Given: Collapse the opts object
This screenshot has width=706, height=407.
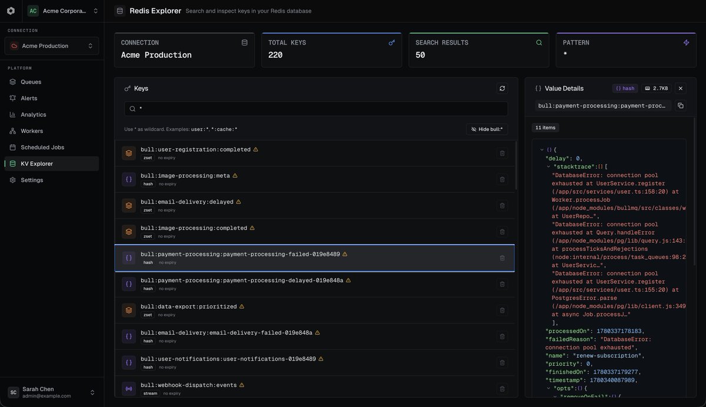Looking at the screenshot, I should (549, 389).
